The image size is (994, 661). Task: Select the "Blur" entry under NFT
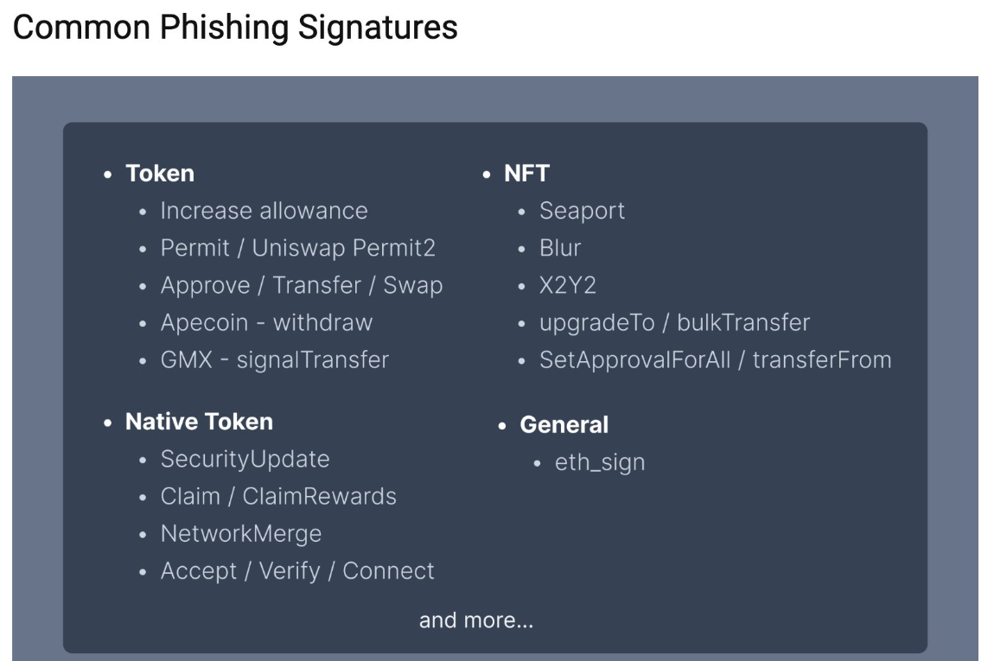click(560, 248)
